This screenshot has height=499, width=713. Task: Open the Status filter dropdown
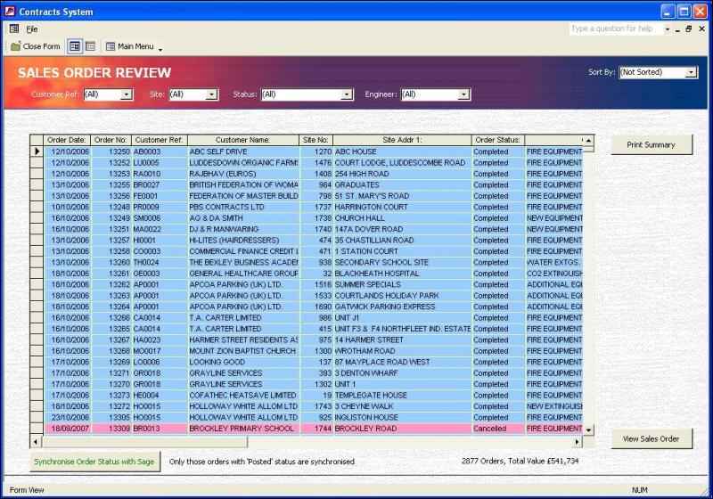click(x=347, y=94)
